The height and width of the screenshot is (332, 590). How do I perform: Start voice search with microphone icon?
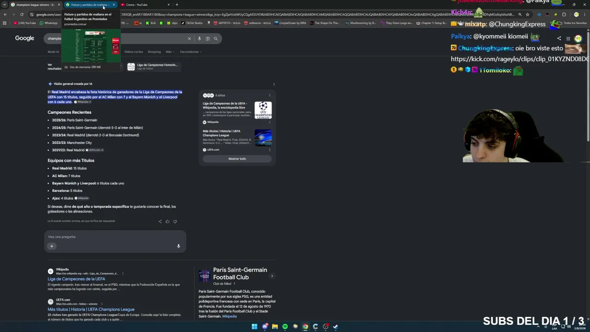tap(199, 39)
